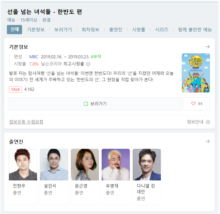
Task: Toggle the heart like button showing 44
Action: 196,104
